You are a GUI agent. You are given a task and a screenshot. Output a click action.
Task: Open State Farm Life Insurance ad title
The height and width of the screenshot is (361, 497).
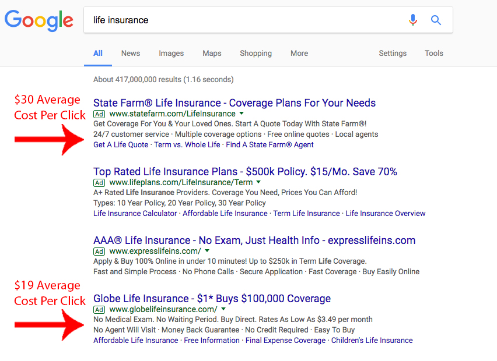coord(235,103)
